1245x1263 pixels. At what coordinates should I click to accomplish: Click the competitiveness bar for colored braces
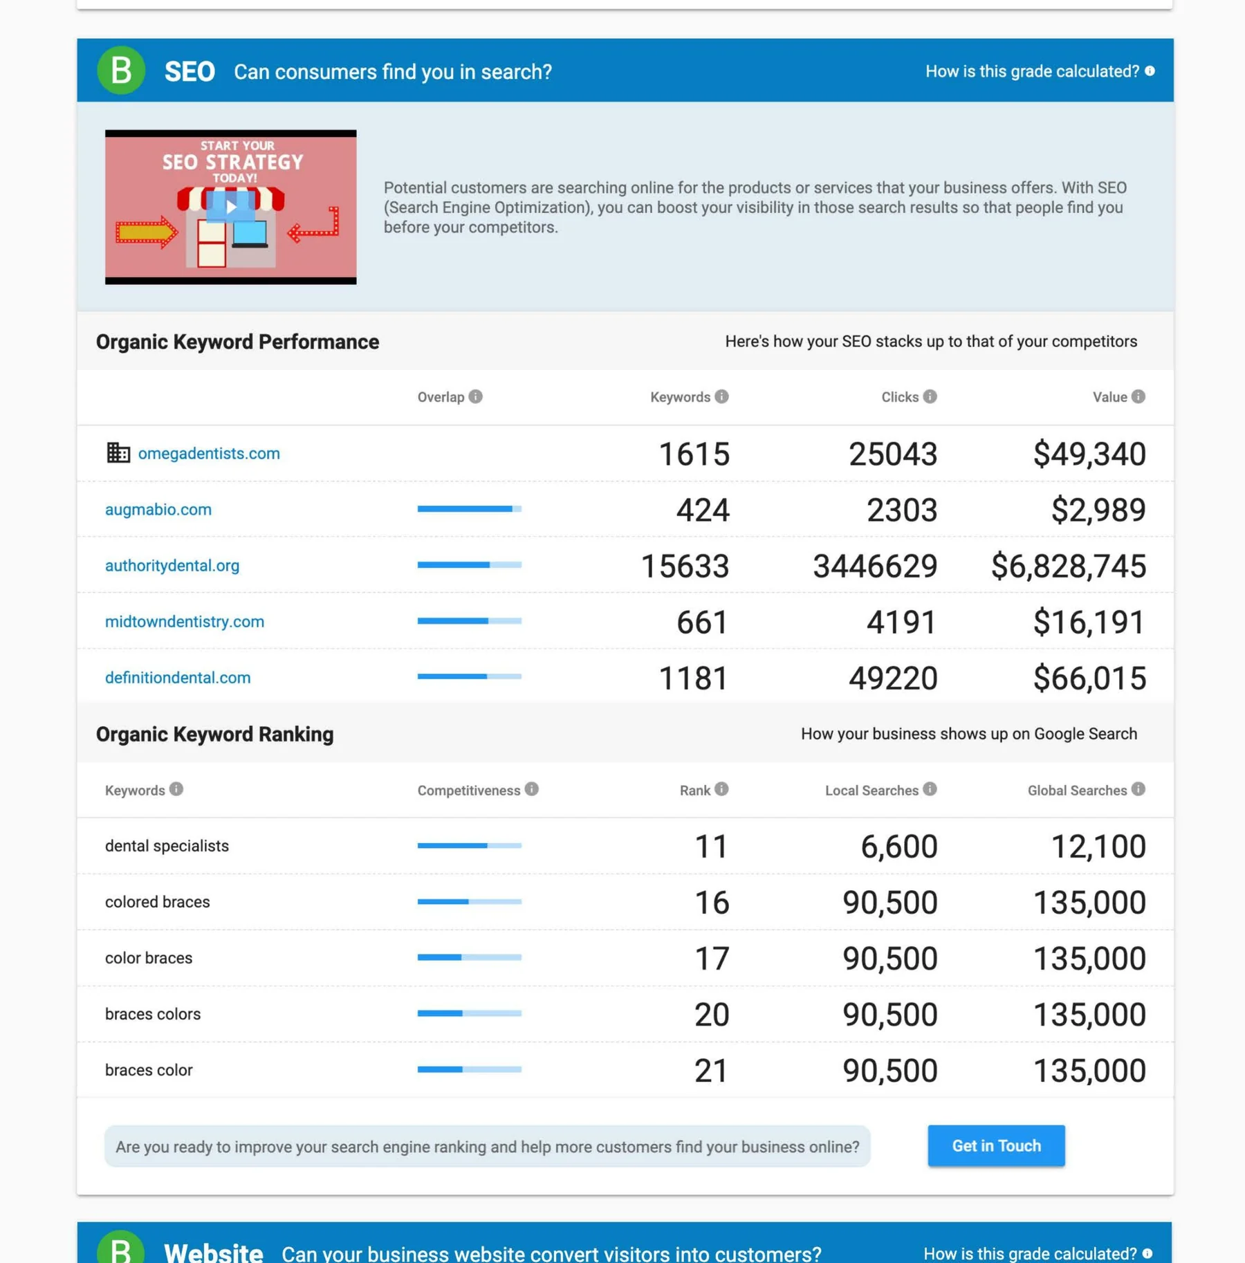click(x=470, y=901)
